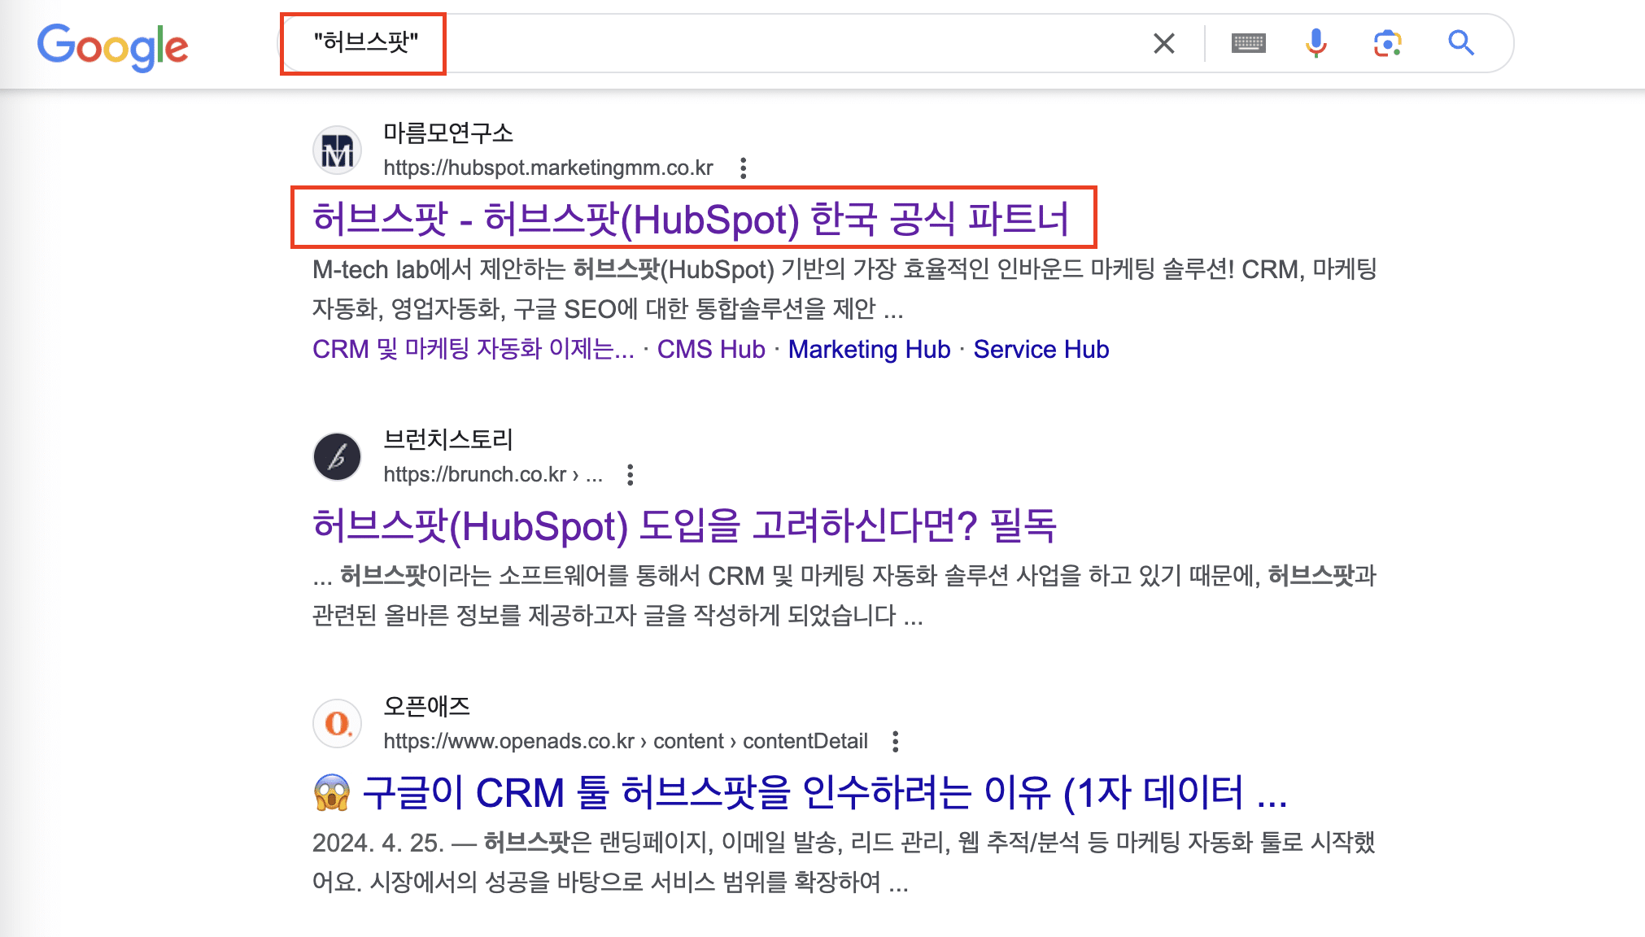
Task: Click the 브런치스토리 site favicon
Action: tap(337, 456)
